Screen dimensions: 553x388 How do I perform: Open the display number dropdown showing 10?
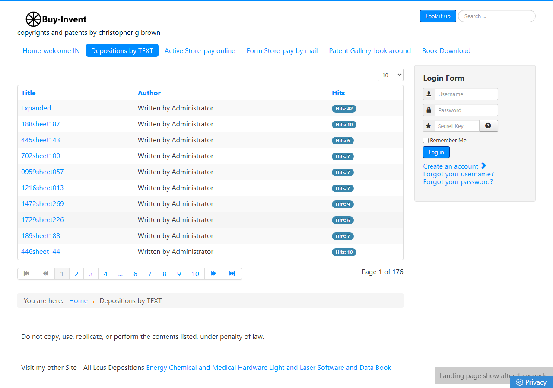391,75
